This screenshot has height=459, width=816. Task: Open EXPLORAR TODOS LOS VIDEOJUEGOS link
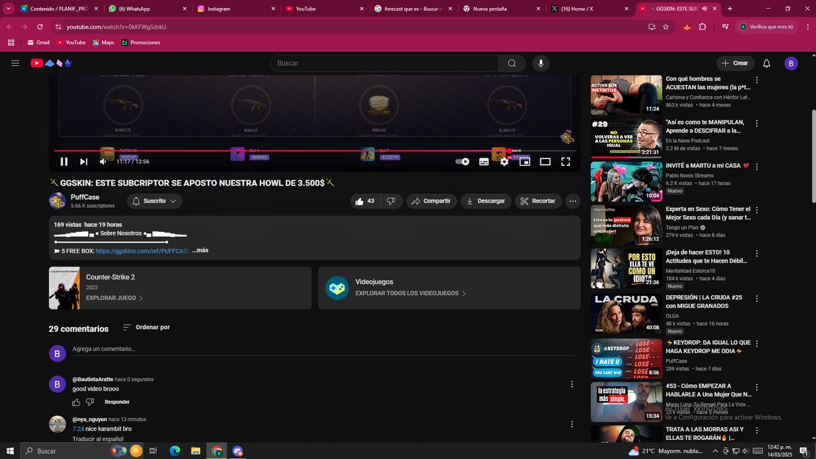click(410, 293)
